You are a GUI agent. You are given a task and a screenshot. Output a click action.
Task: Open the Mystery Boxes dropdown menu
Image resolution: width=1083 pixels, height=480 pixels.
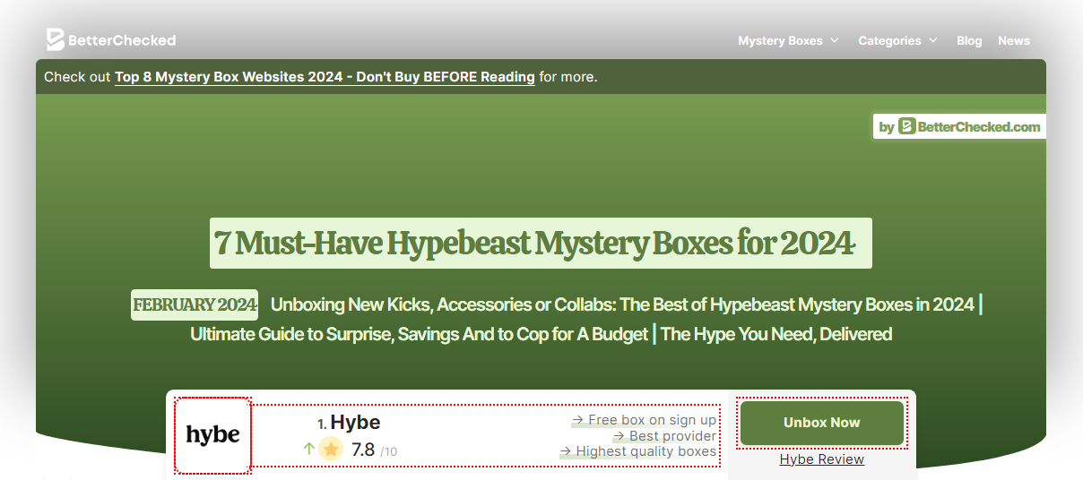pyautogui.click(x=788, y=40)
